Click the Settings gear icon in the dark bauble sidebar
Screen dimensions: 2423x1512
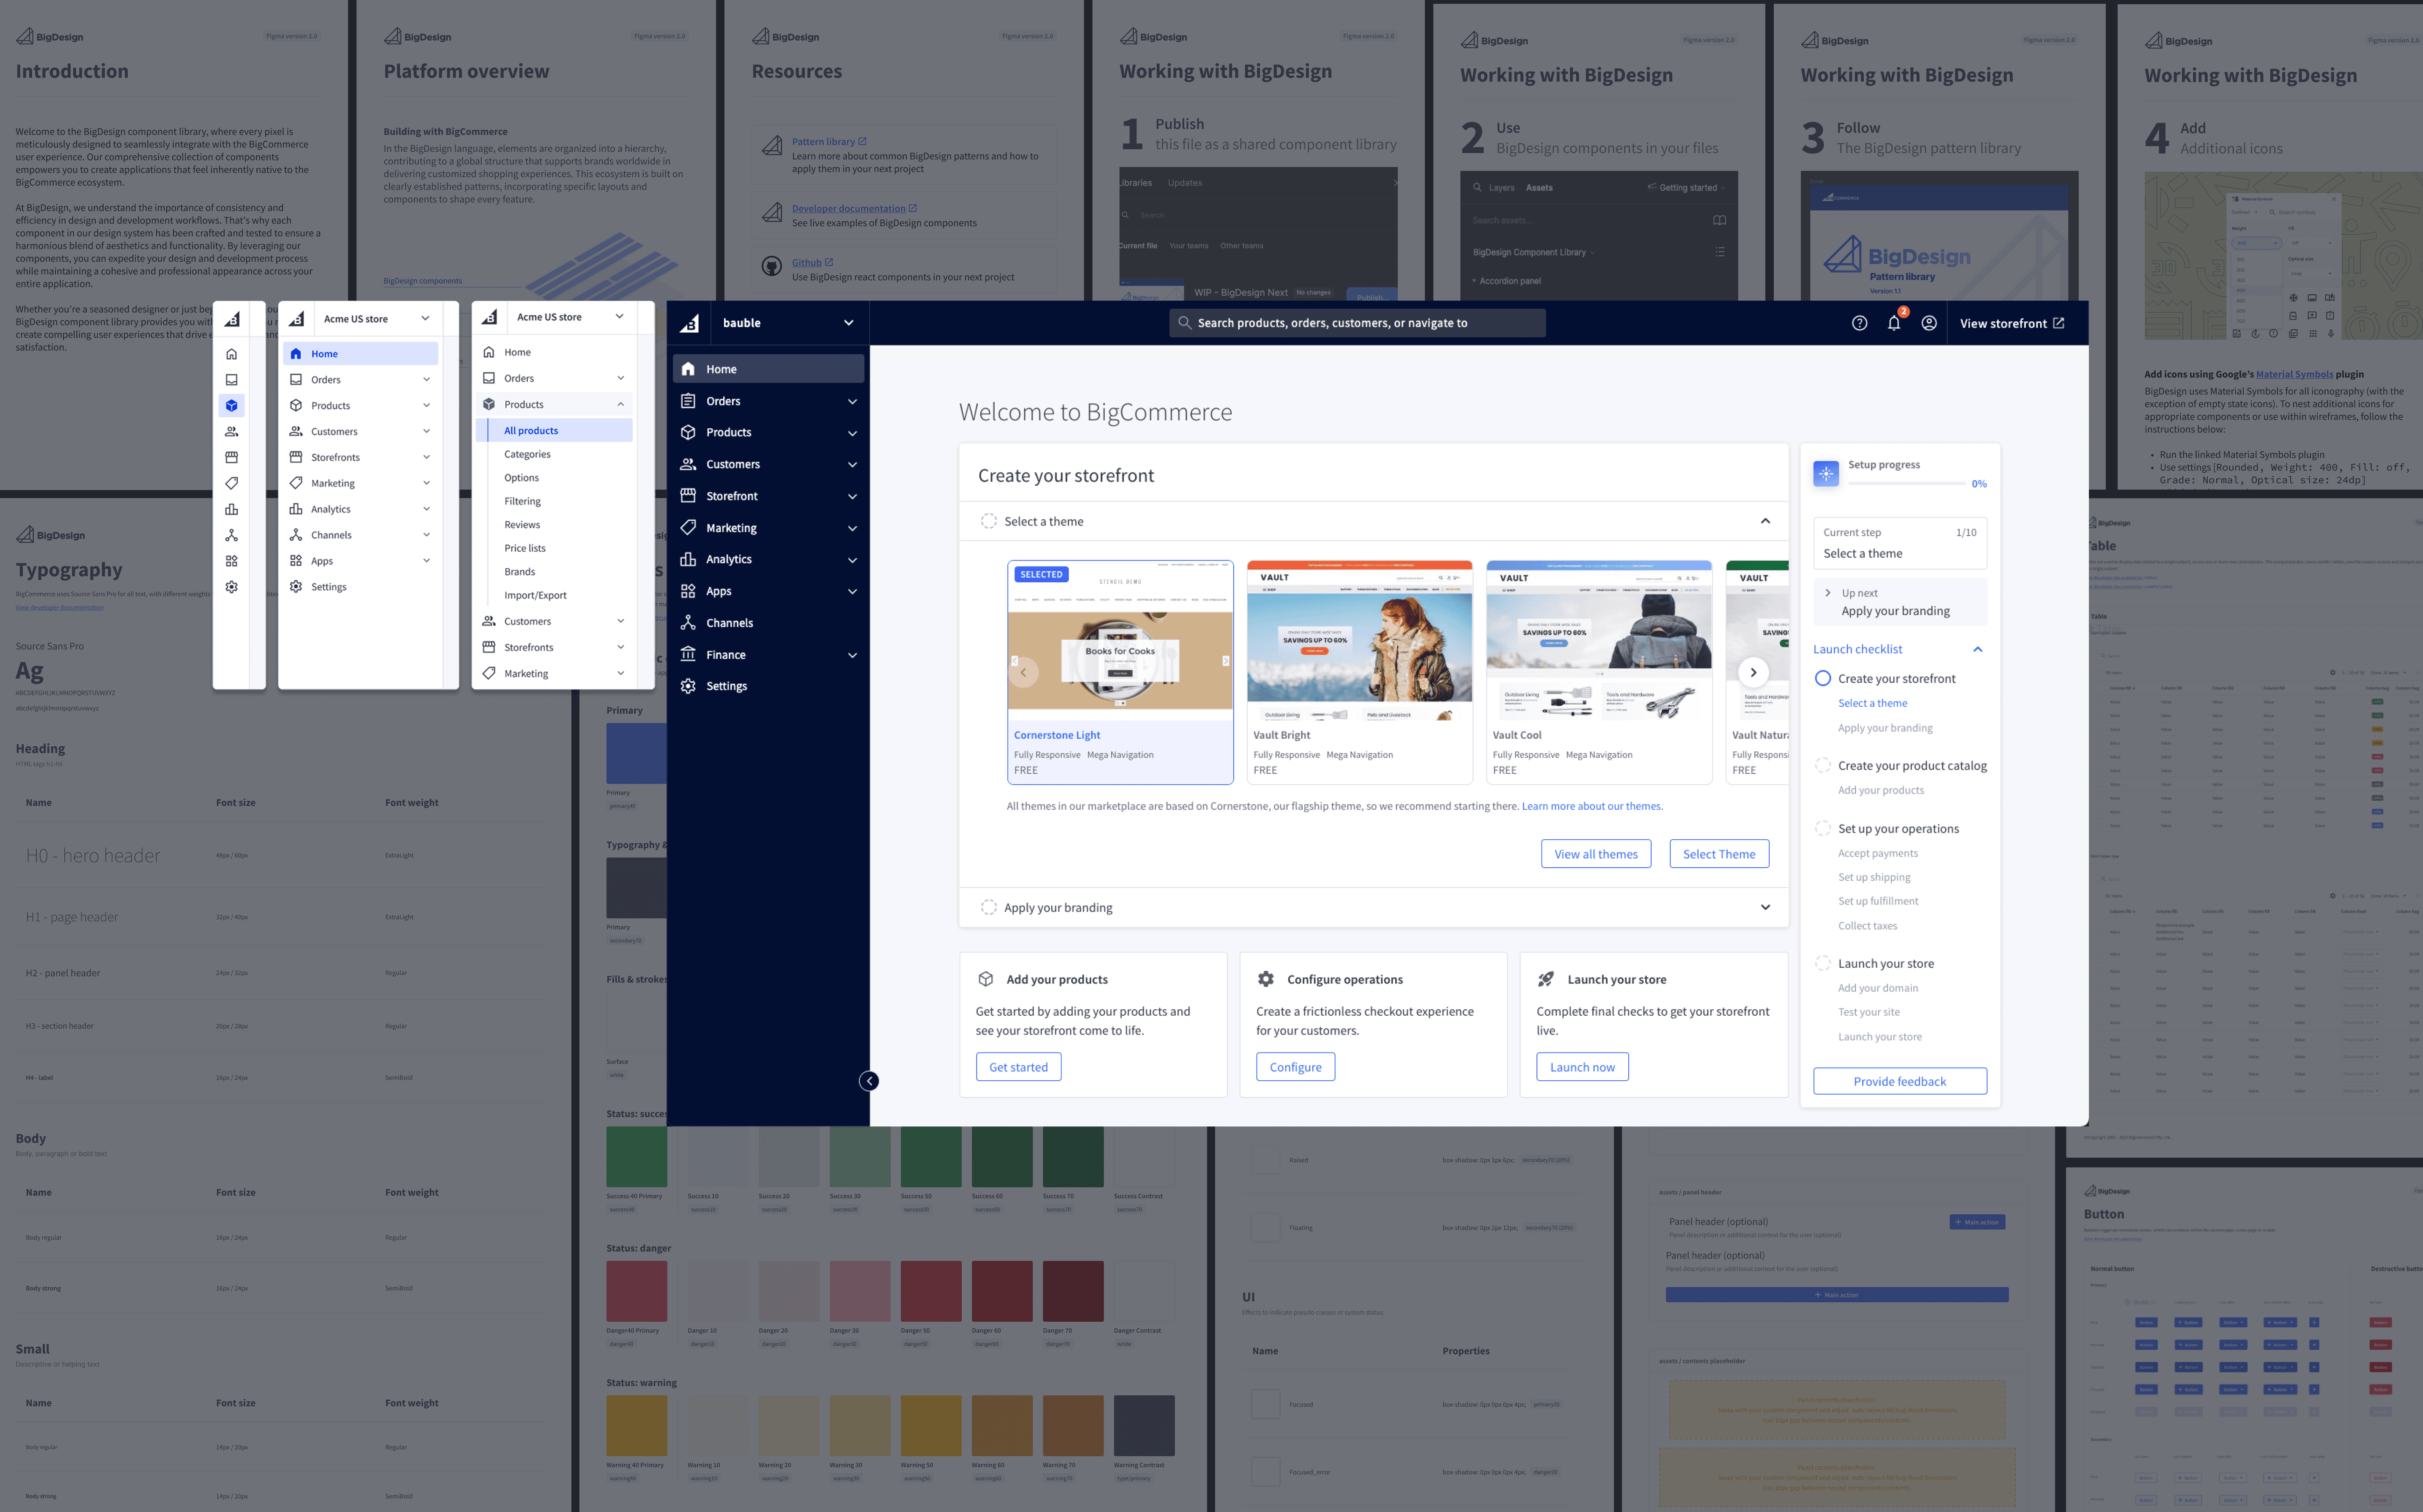[688, 686]
